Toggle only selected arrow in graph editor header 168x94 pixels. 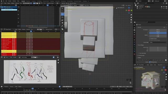pos(34,3)
